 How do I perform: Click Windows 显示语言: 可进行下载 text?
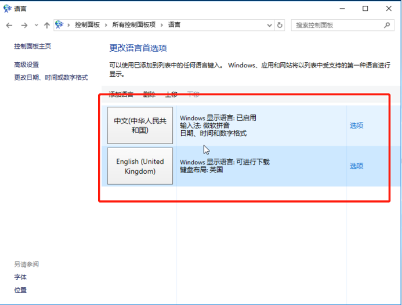click(224, 162)
